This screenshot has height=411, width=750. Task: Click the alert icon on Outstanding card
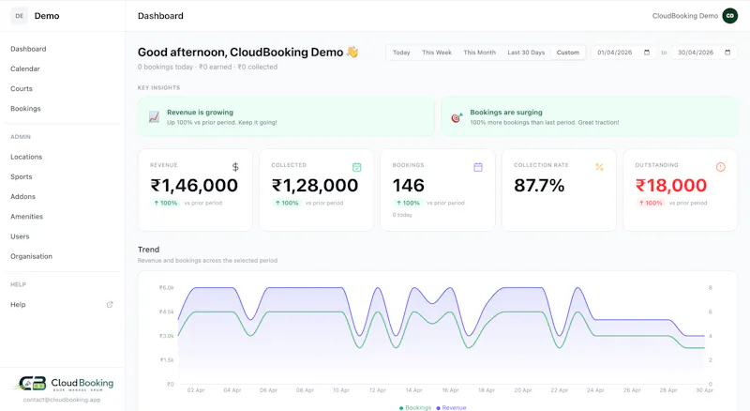click(720, 167)
